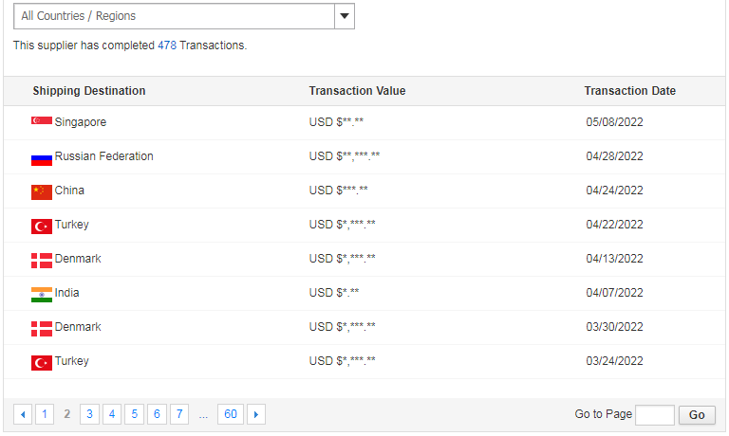This screenshot has width=729, height=436.
Task: Go to page 1
Action: click(45, 414)
